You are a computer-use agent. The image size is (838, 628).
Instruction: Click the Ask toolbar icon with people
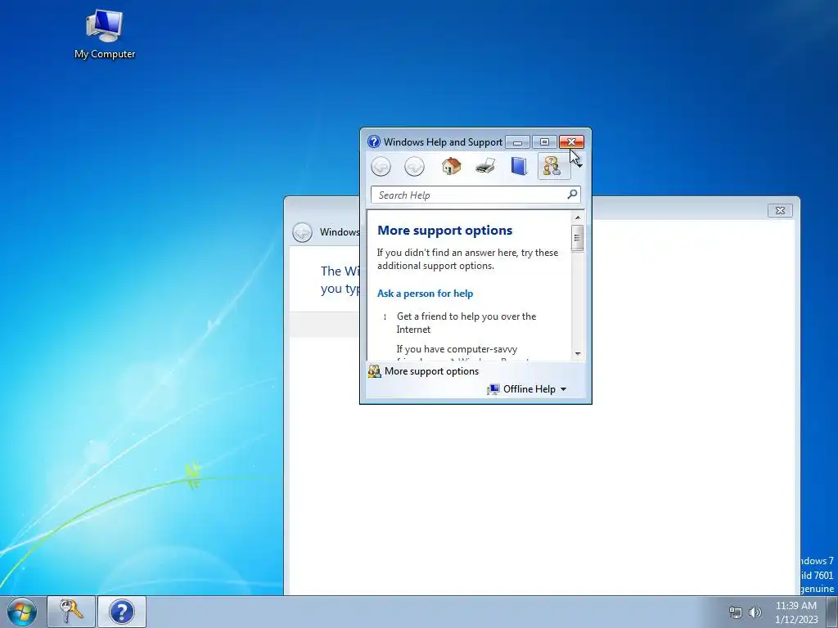tap(552, 166)
